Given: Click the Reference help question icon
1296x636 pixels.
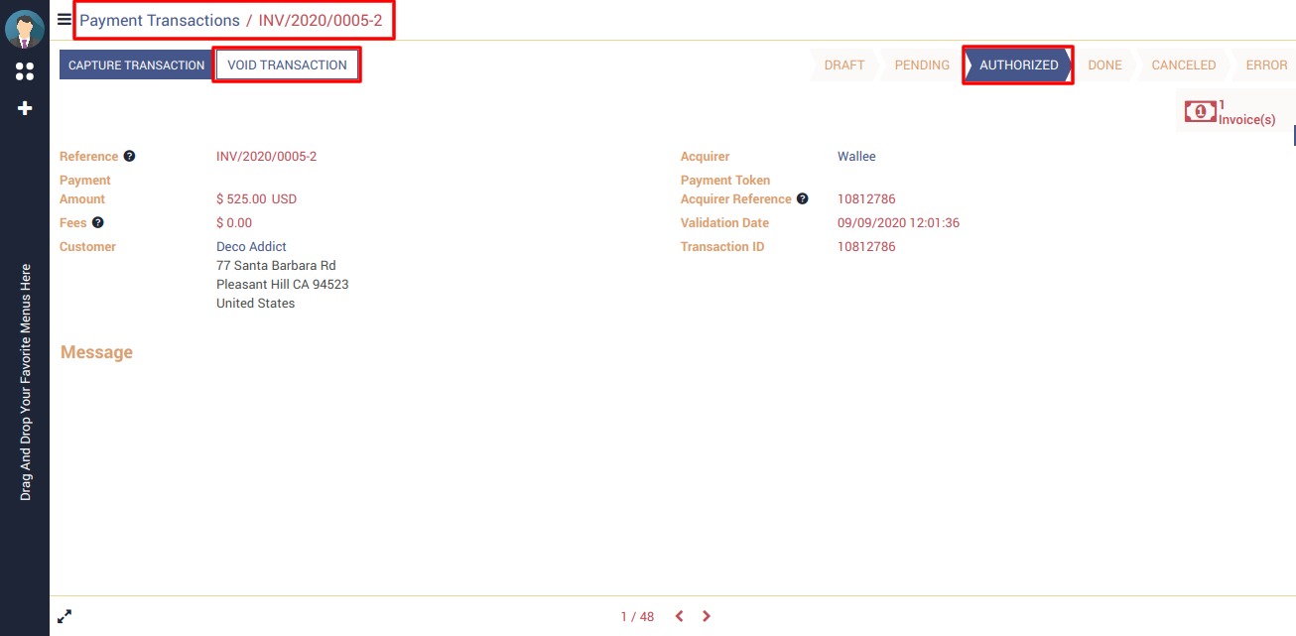Looking at the screenshot, I should click(x=129, y=157).
